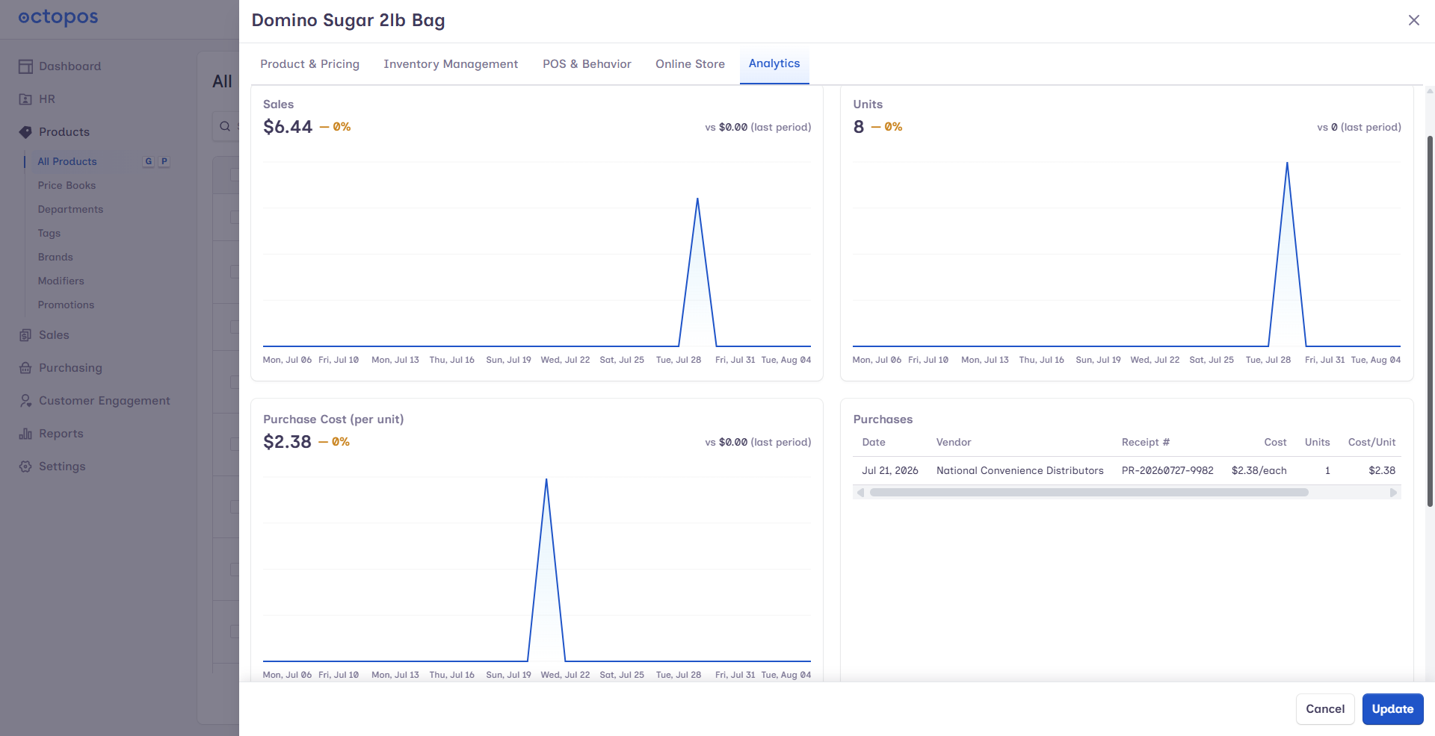Click the G badge next to All Products
The image size is (1435, 736).
[149, 161]
